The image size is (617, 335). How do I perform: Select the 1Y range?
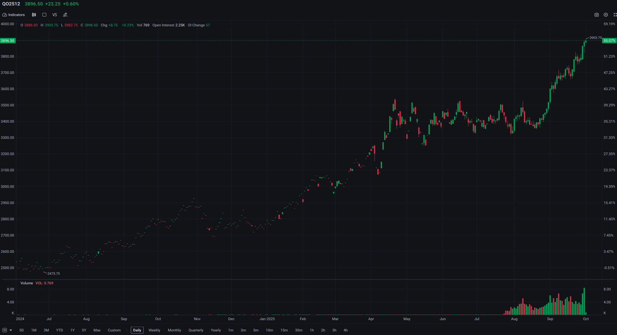pyautogui.click(x=73, y=330)
